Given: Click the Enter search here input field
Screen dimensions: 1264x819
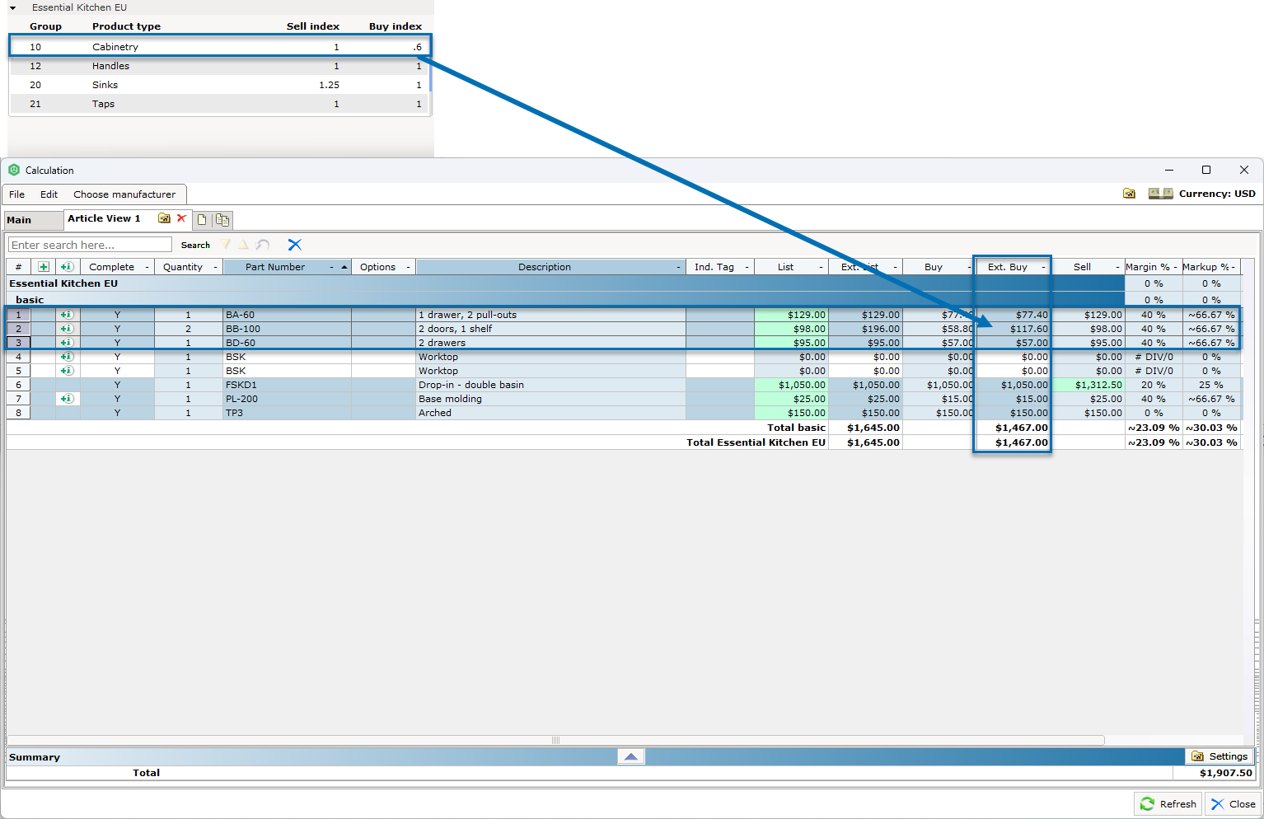Looking at the screenshot, I should 89,245.
